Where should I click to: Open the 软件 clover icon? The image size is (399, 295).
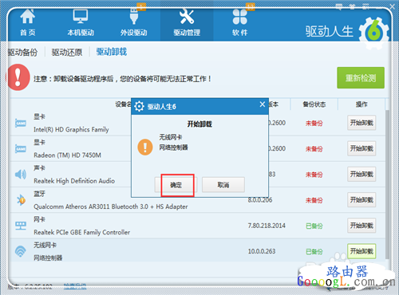(x=240, y=17)
